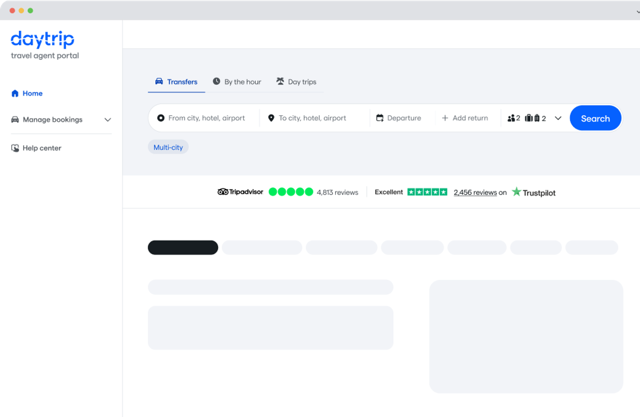640x417 pixels.
Task: Click the clock icon for By the hour
Action: (216, 81)
